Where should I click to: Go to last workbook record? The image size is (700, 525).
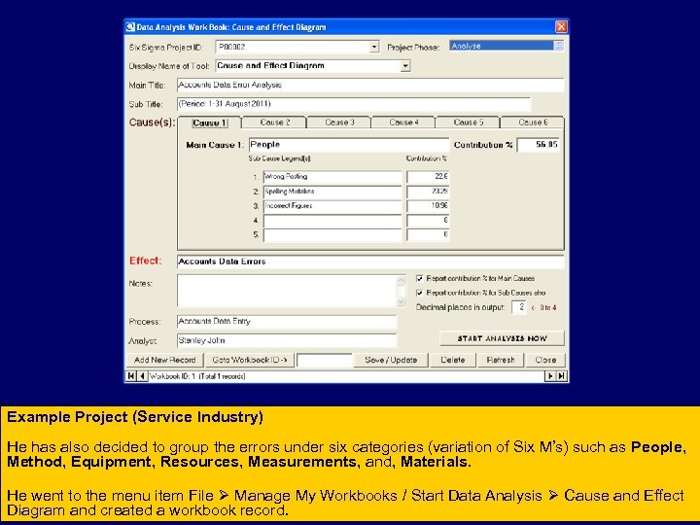click(x=561, y=376)
